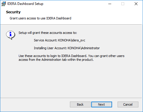Click the greyed-out maximize window button
Image resolution: width=143 pixels, height=112 pixels.
coord(123,4)
